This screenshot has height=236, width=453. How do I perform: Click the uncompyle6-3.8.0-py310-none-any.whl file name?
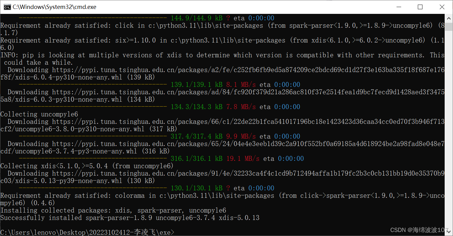click(x=80, y=129)
